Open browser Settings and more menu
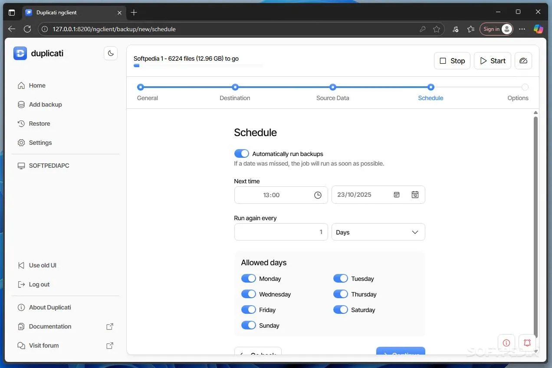This screenshot has height=368, width=552. (x=522, y=29)
